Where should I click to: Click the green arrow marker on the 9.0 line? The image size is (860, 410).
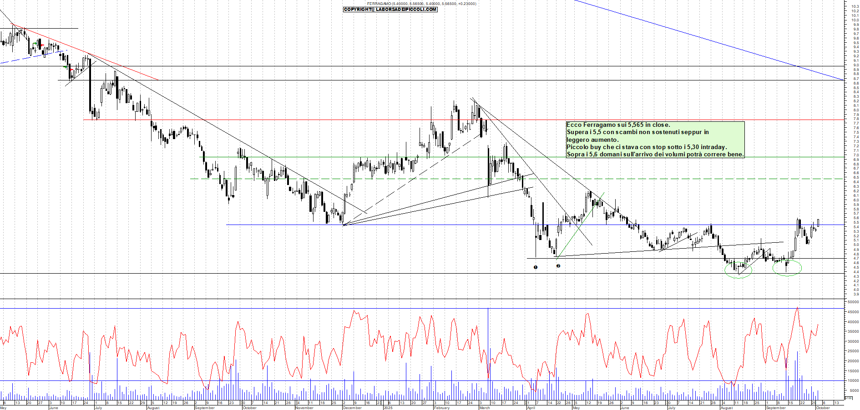(x=65, y=66)
